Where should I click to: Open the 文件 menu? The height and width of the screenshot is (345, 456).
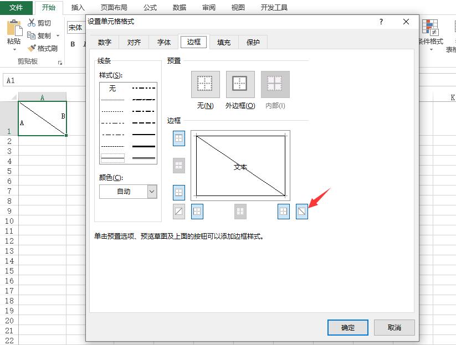(16, 7)
